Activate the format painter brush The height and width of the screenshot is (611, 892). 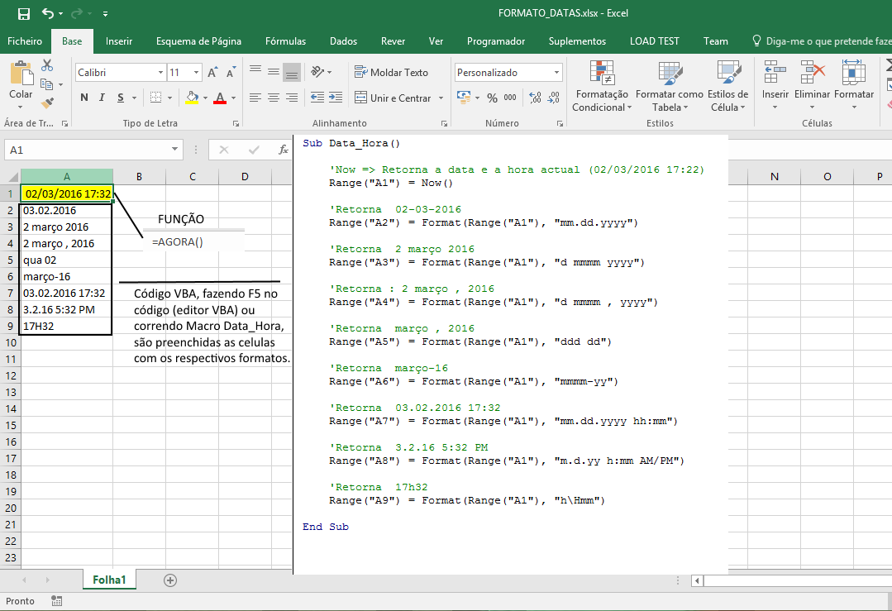[47, 103]
